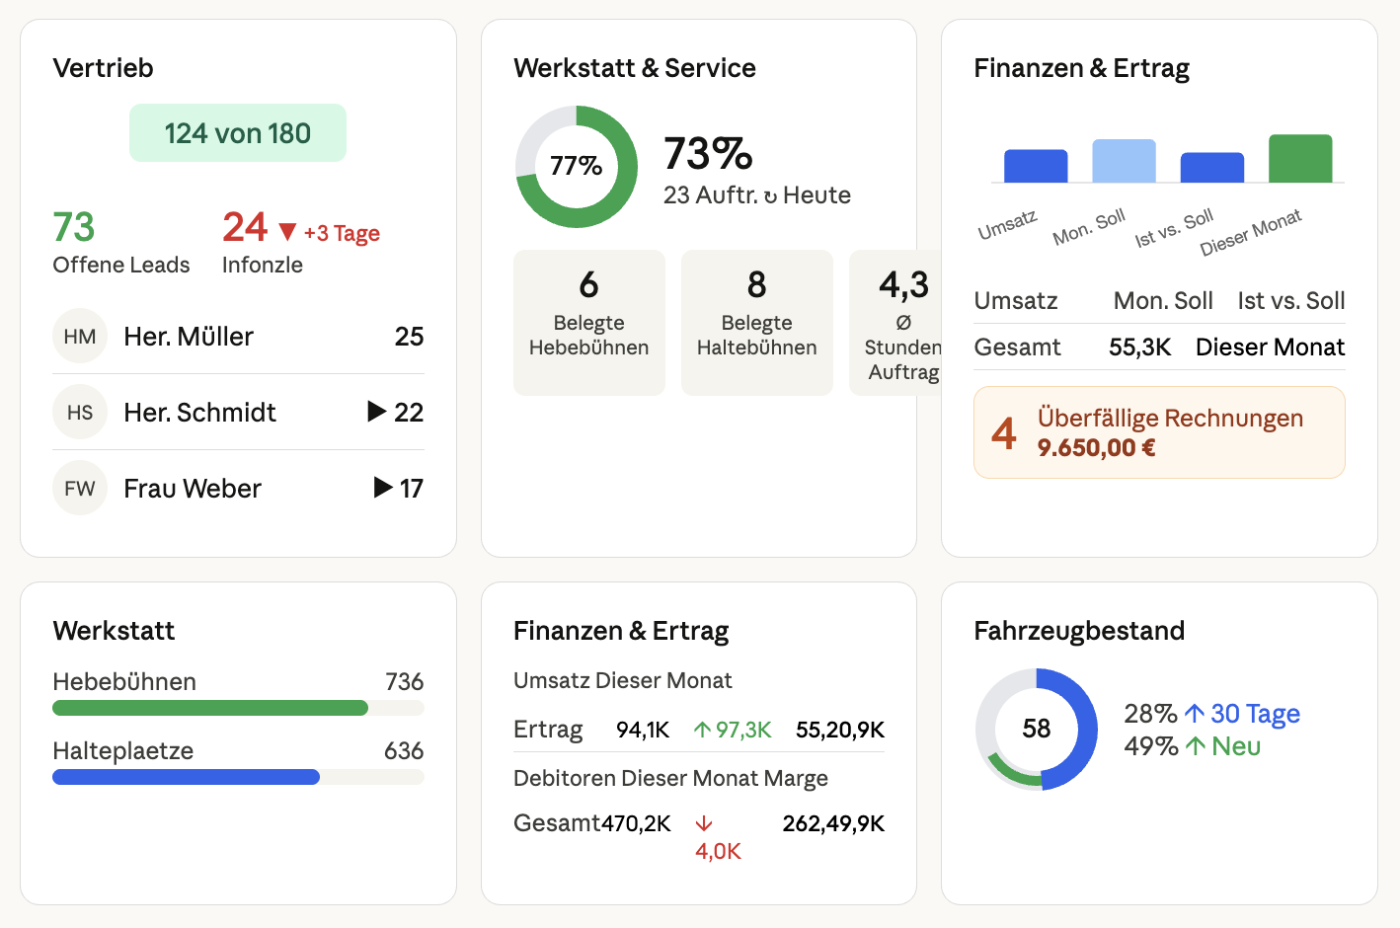Viewport: 1400px width, 928px height.
Task: Click the green up arrow beside Neu
Action: pyautogui.click(x=1195, y=746)
